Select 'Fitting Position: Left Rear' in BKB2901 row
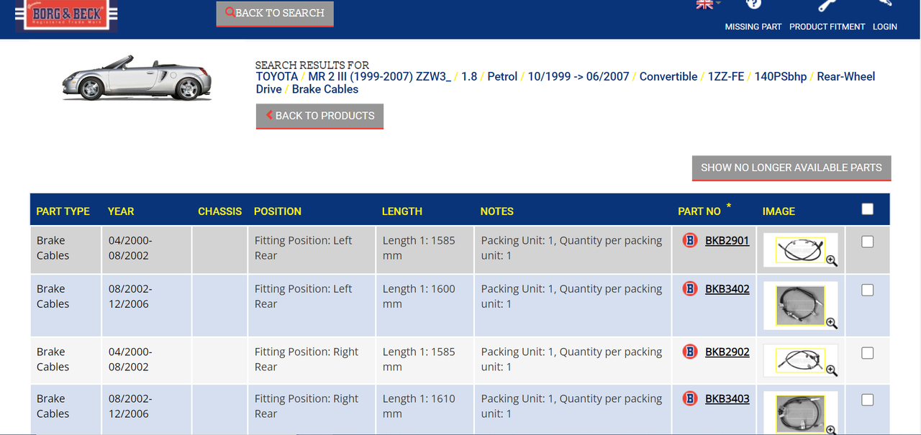 coord(303,248)
